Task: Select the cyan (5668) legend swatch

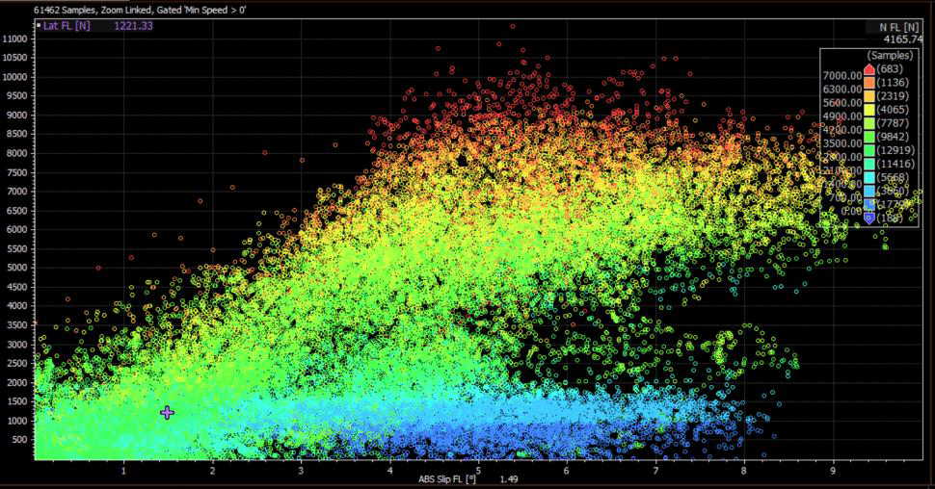Action: (869, 177)
